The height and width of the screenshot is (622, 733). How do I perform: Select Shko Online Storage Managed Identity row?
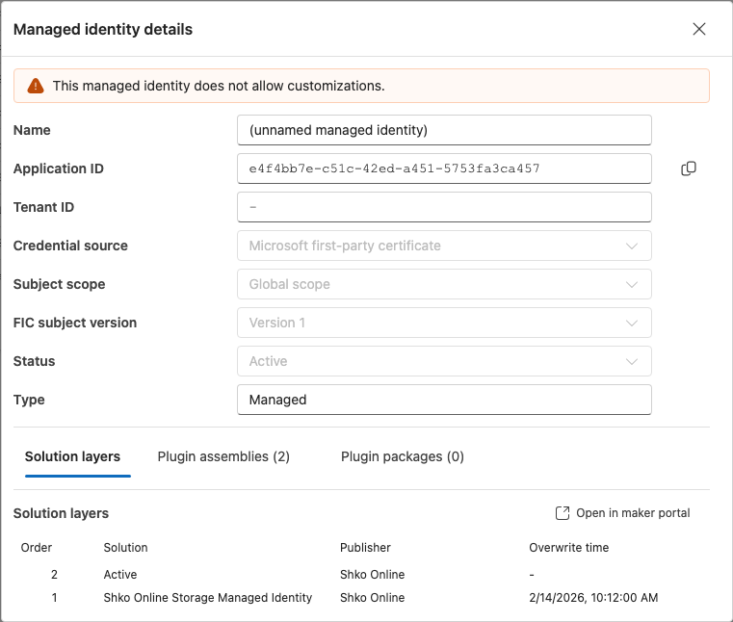361,598
